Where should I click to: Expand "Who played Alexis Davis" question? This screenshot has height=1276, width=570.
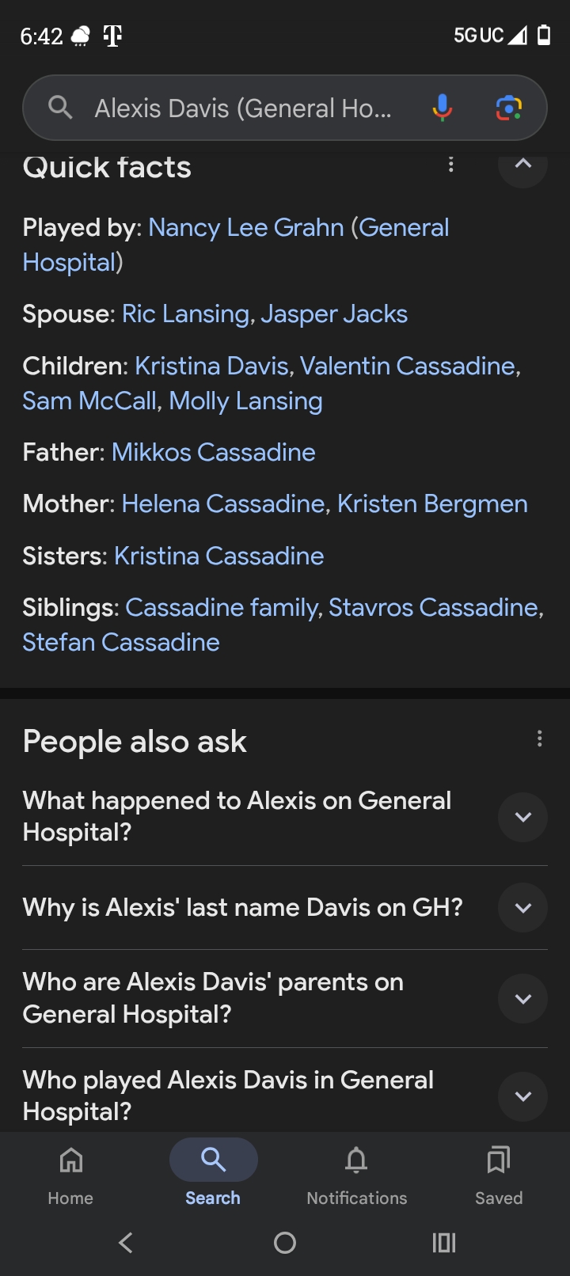(x=522, y=1096)
